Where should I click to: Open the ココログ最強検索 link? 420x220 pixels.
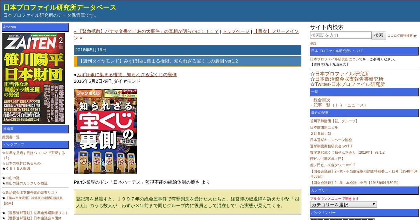point(400,36)
